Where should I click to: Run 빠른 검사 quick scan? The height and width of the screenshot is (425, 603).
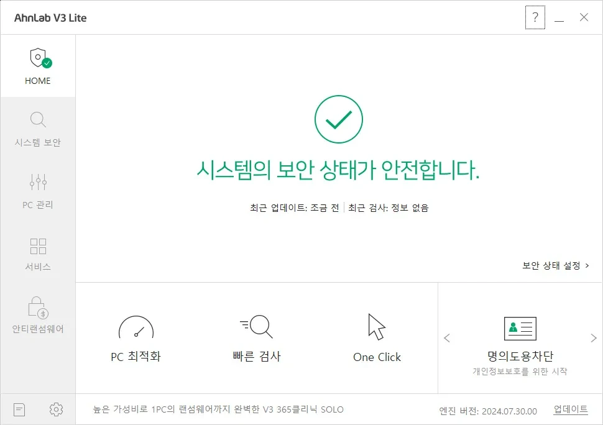click(257, 339)
